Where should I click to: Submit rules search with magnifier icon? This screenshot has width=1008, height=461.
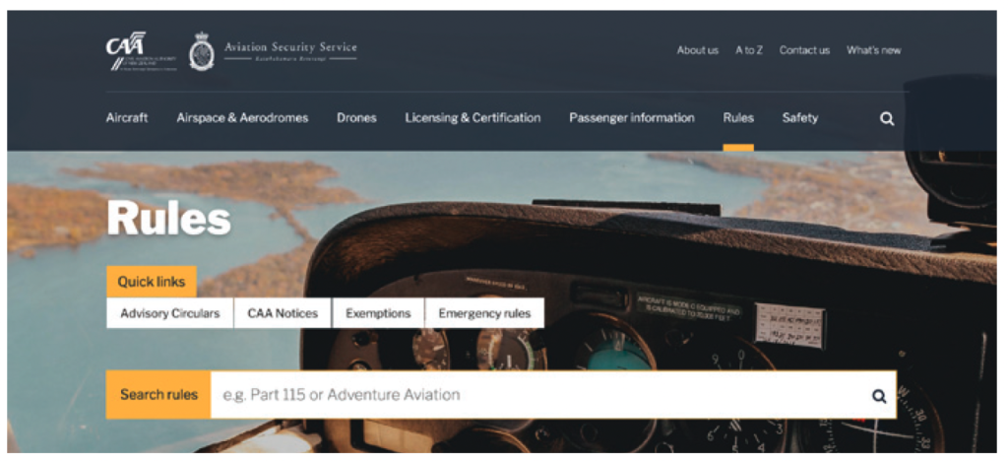879,395
